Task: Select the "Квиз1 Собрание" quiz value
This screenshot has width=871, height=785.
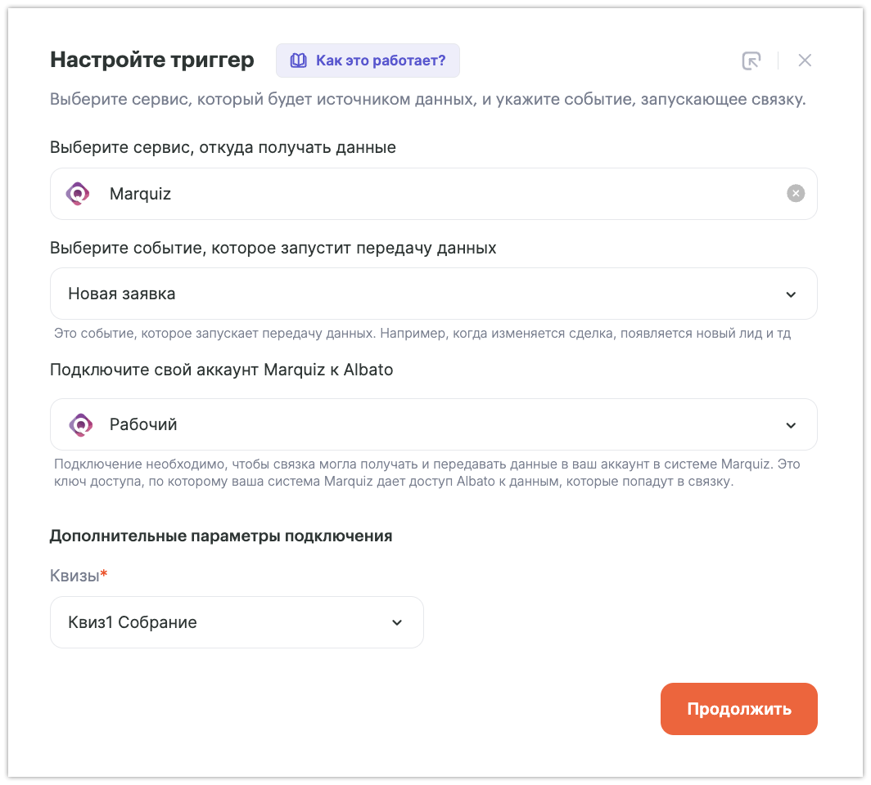Action: [133, 622]
